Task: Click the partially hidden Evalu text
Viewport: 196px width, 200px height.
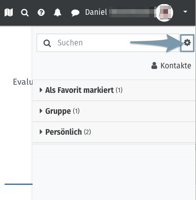Action: pos(23,82)
